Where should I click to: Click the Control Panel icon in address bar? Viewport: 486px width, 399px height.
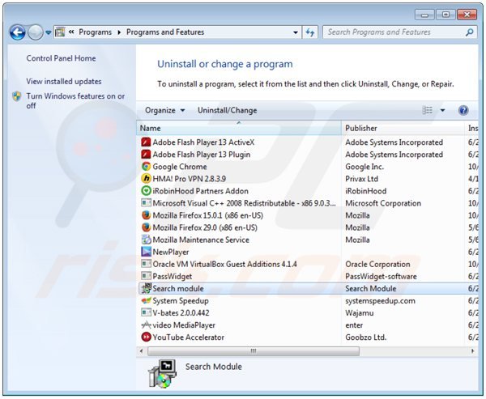(60, 32)
